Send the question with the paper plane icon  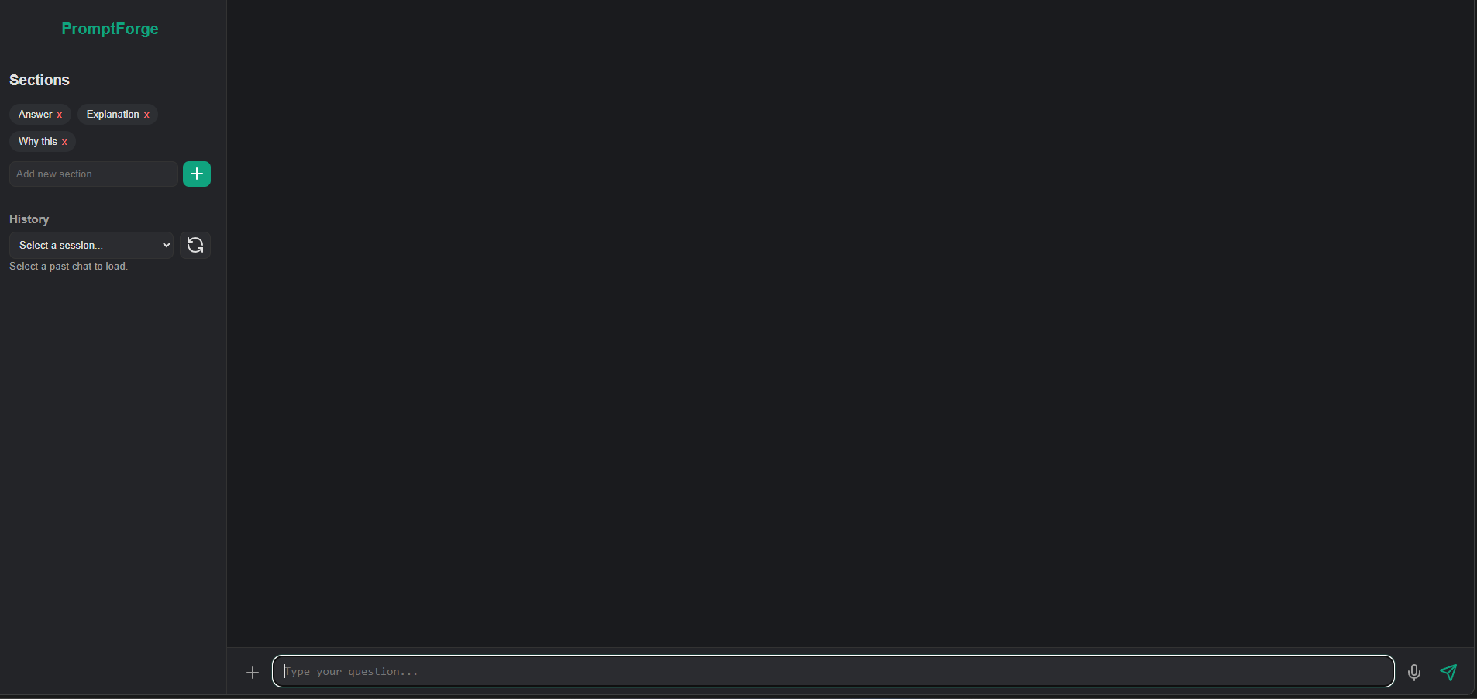[1448, 672]
